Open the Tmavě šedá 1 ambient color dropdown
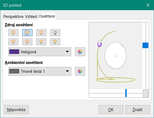The image size is (154, 118). coord(40,71)
